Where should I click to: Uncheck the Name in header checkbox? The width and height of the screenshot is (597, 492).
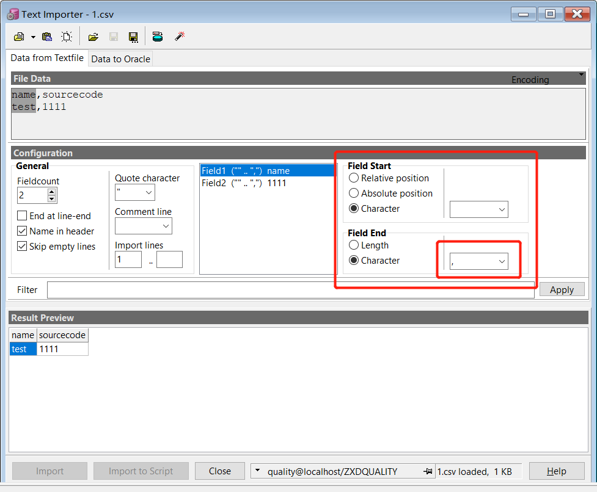(22, 231)
